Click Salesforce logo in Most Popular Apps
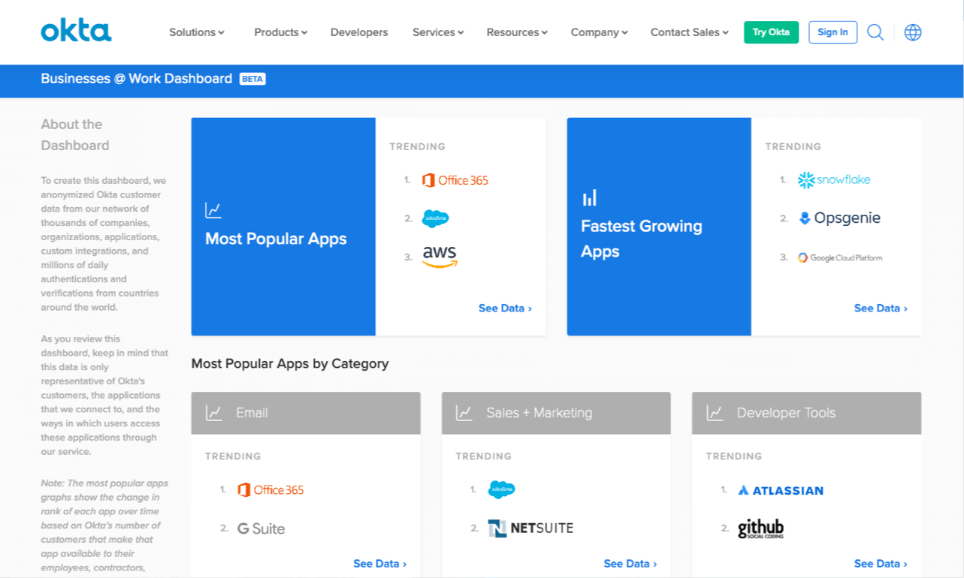The image size is (964, 578). pos(436,218)
